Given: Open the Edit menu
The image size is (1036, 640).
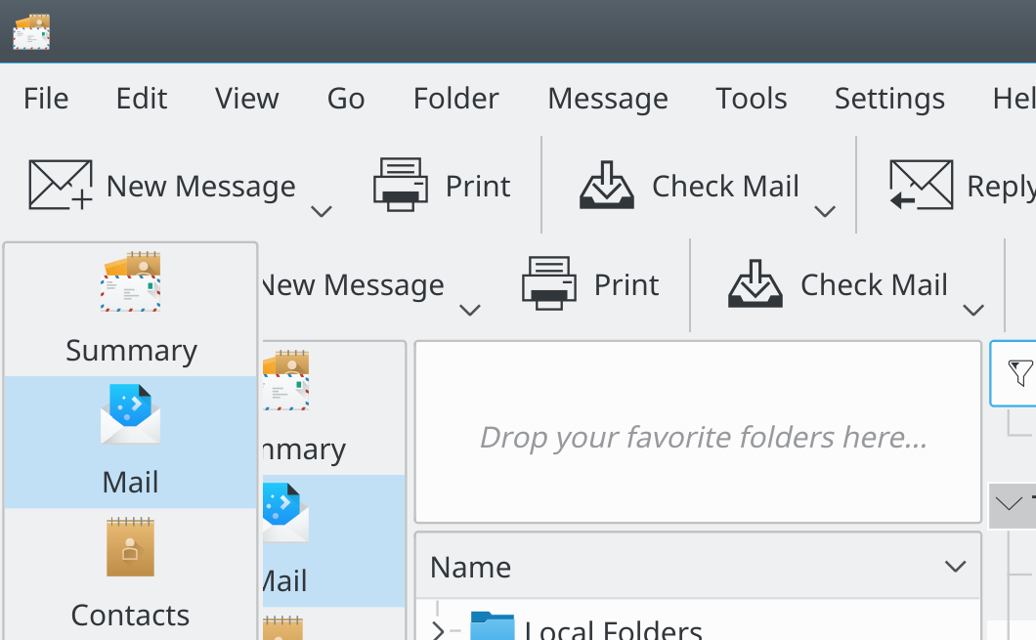Looking at the screenshot, I should (142, 99).
